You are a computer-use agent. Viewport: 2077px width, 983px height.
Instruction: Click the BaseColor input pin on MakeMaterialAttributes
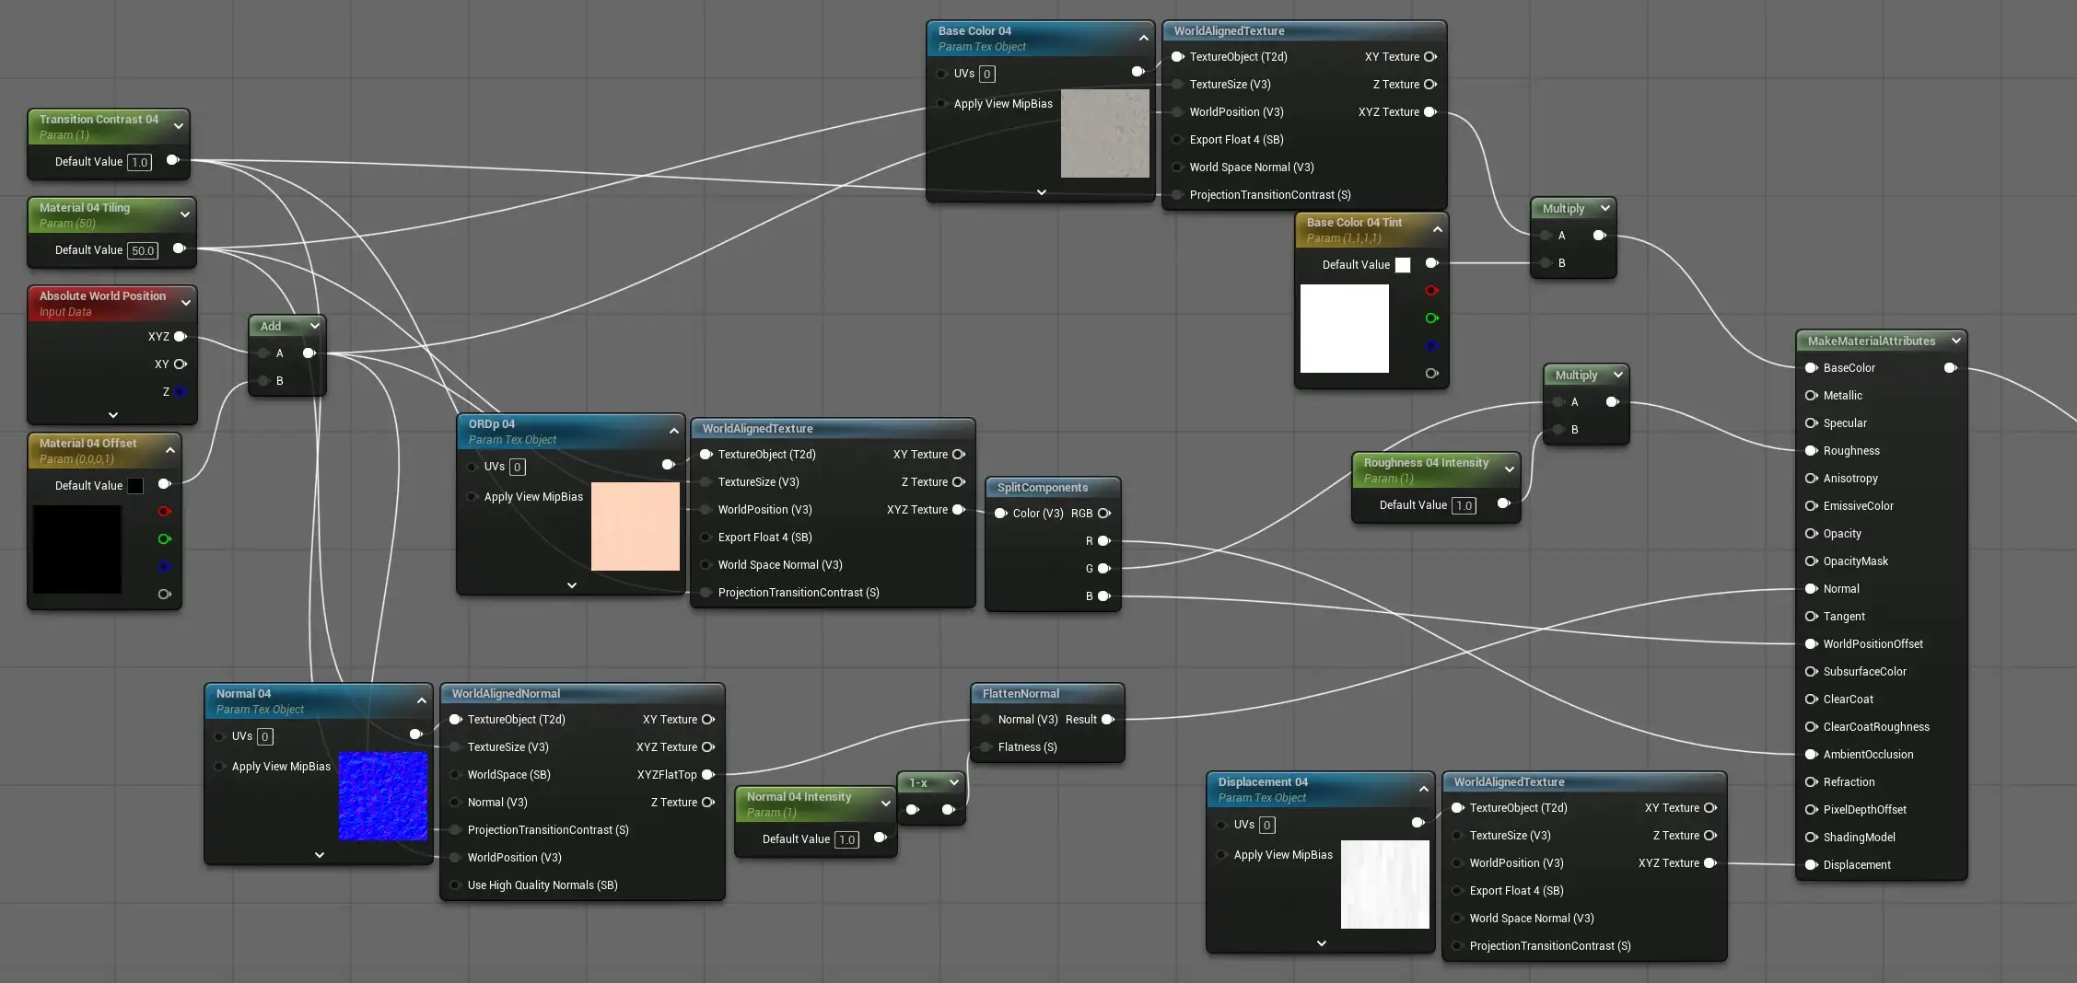tap(1811, 368)
